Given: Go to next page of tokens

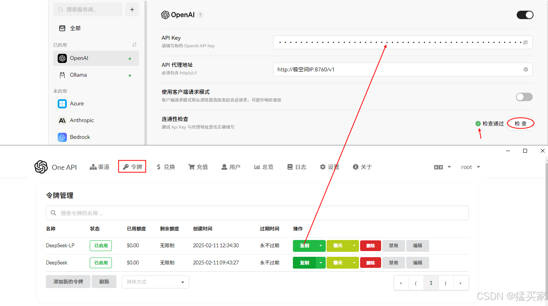Looking at the screenshot, I should pyautogui.click(x=446, y=283).
